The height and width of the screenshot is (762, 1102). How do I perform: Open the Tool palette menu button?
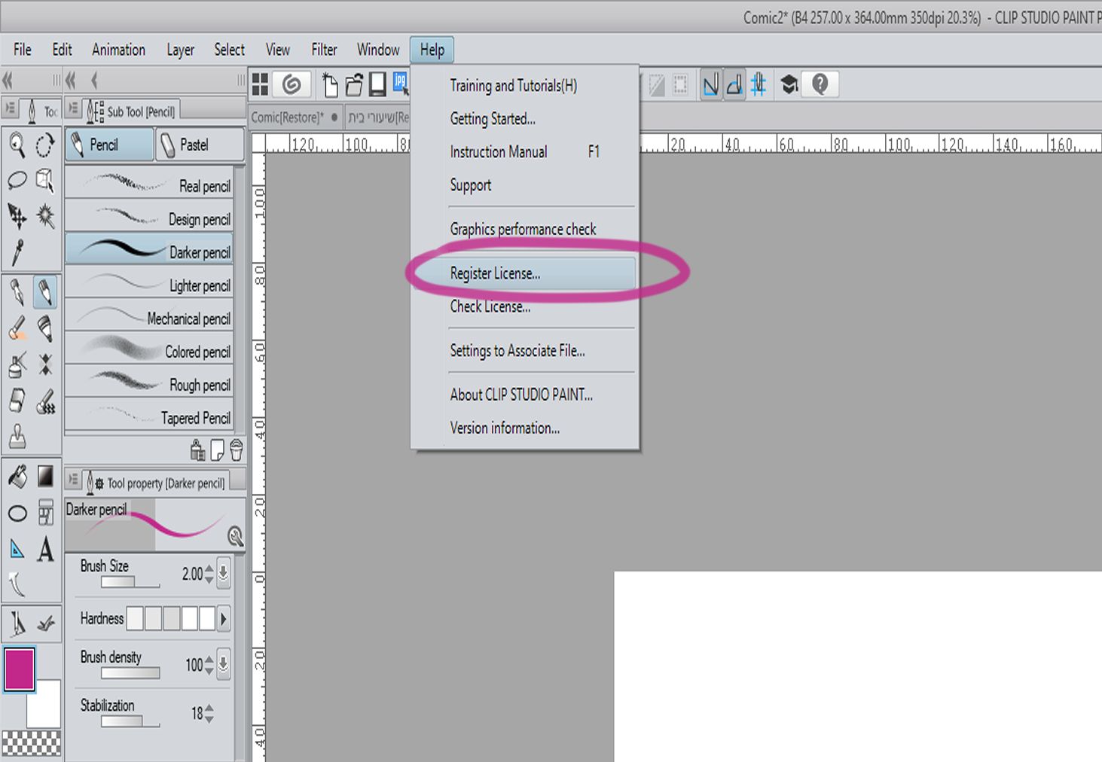[10, 109]
